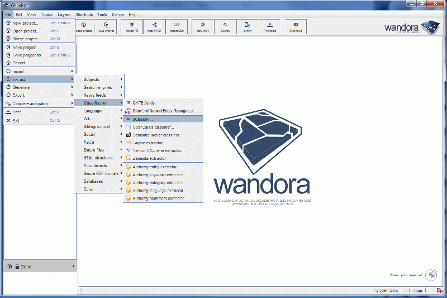
Task: Click the Save project toolbar icon
Action: (106, 26)
